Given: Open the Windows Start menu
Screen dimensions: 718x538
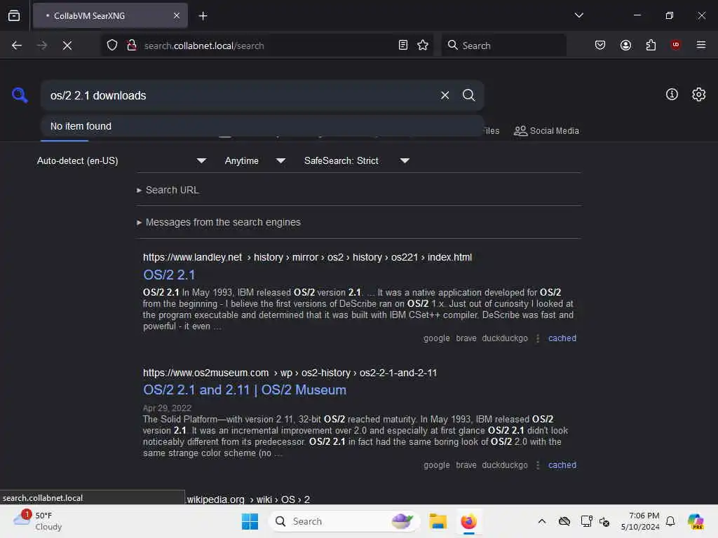Looking at the screenshot, I should pos(250,521).
